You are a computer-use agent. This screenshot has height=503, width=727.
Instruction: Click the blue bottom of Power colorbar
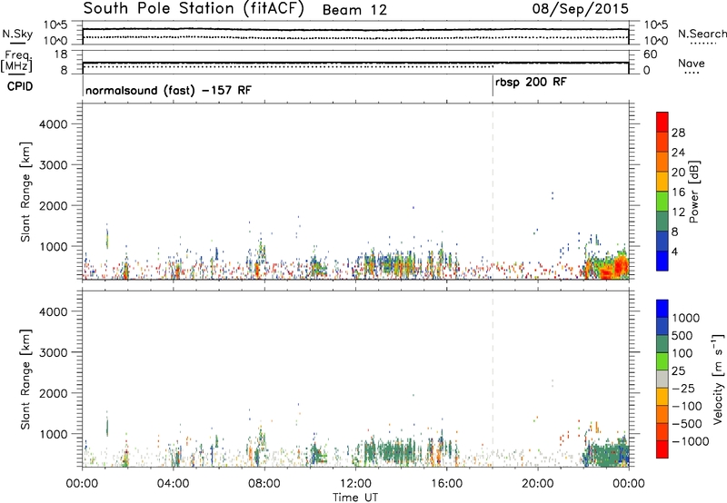coord(662,261)
